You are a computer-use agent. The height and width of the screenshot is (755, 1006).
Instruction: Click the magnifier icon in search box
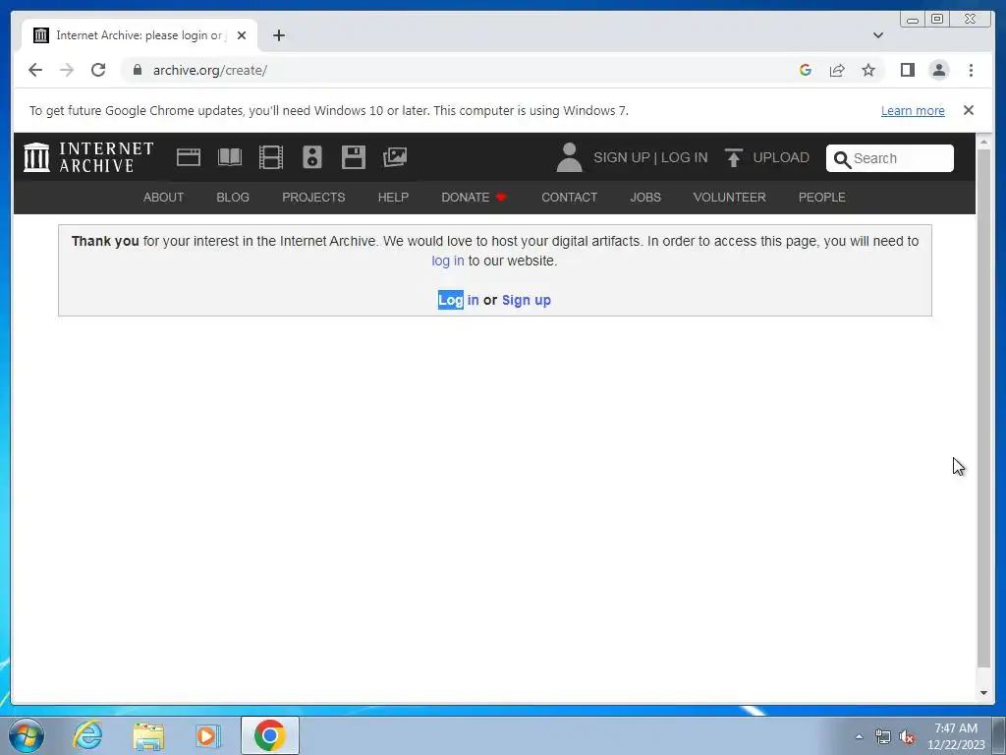842,158
